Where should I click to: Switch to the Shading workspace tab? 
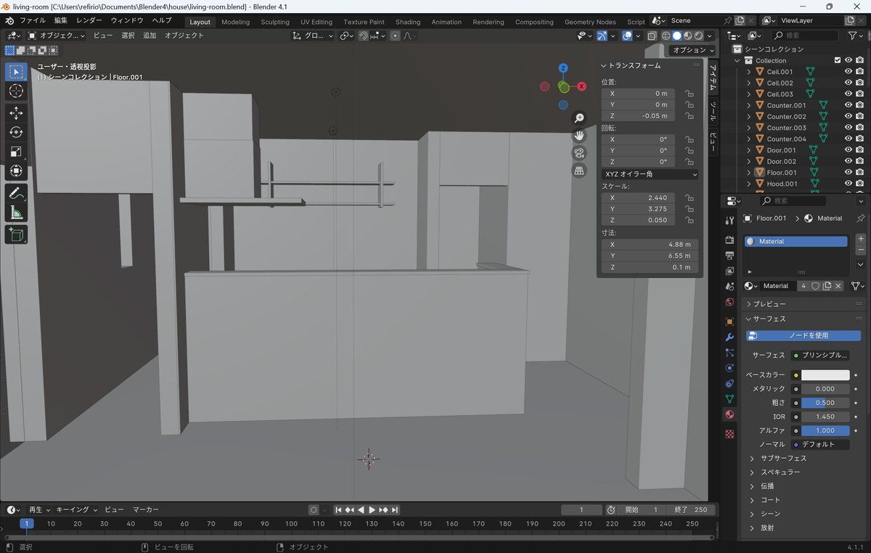[408, 22]
